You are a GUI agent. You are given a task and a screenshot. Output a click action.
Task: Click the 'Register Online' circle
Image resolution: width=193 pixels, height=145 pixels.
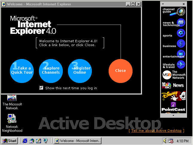pyautogui.click(x=80, y=71)
